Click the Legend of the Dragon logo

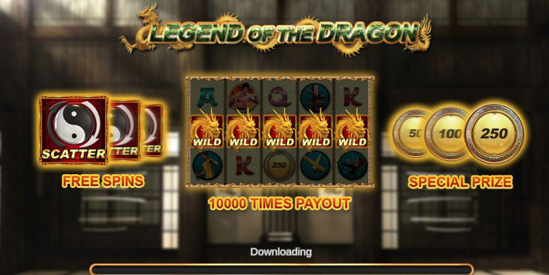tap(275, 33)
